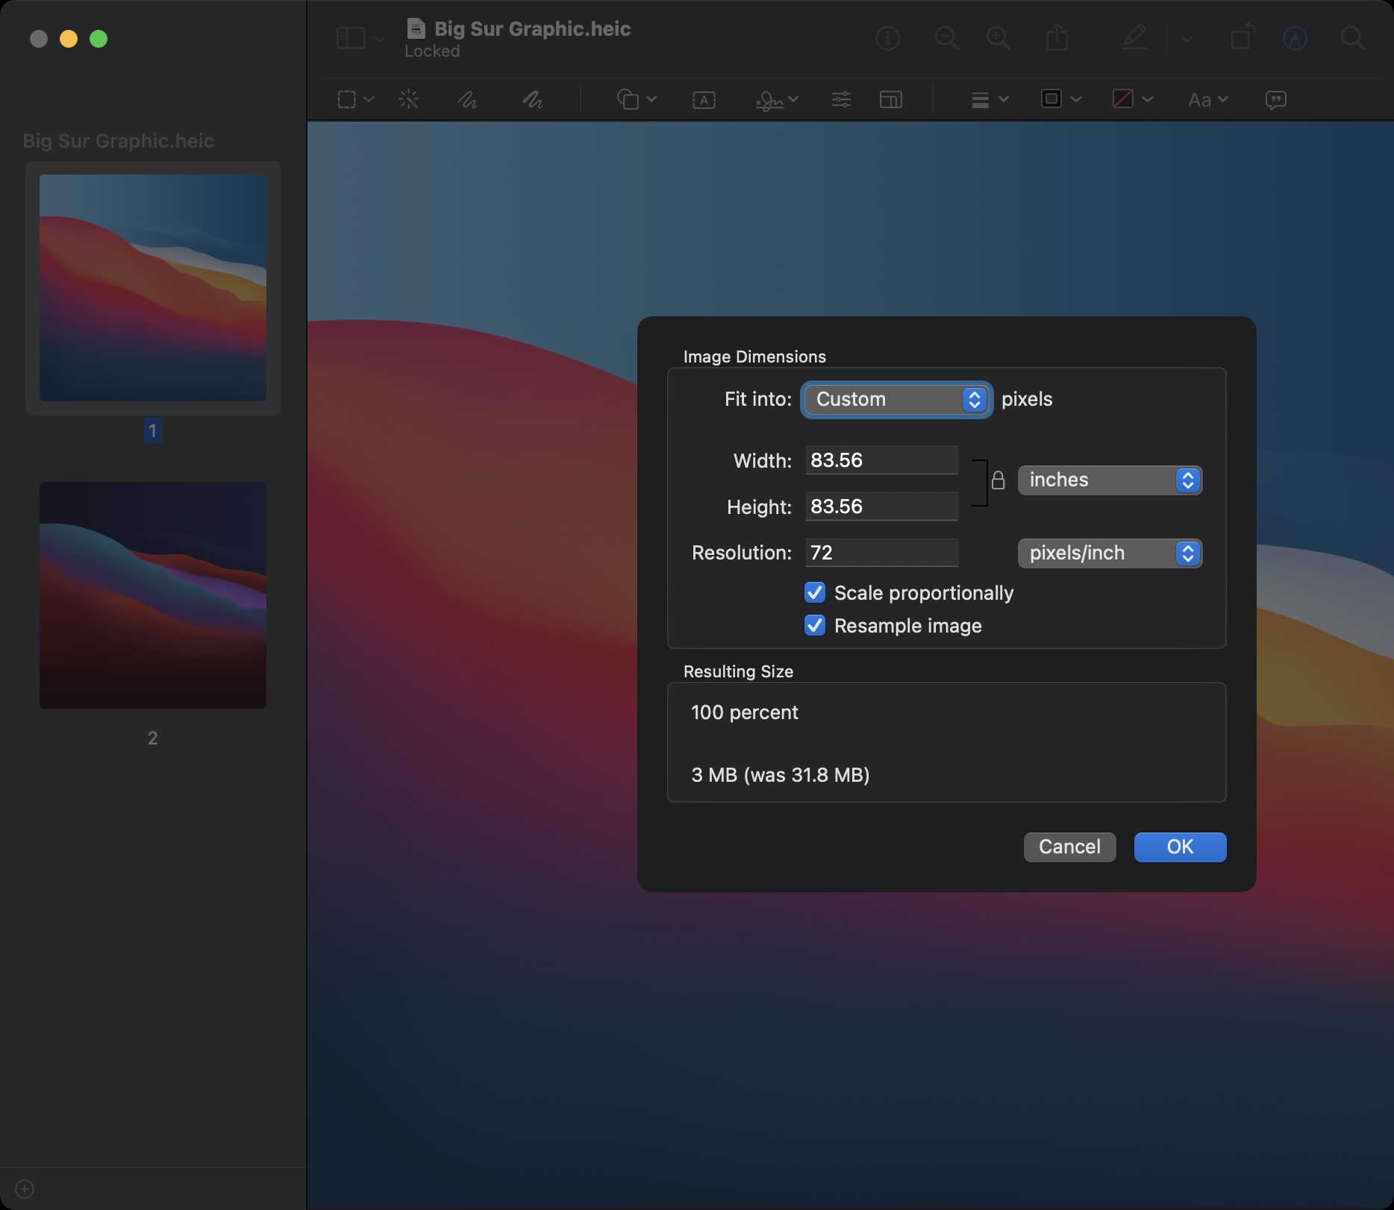
Task: Click the document proxy icon
Action: 416,28
